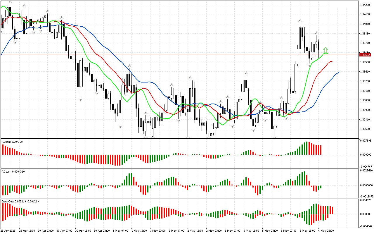Click the fractal arrow above the 1.34010 peak candle

pos(300,20)
